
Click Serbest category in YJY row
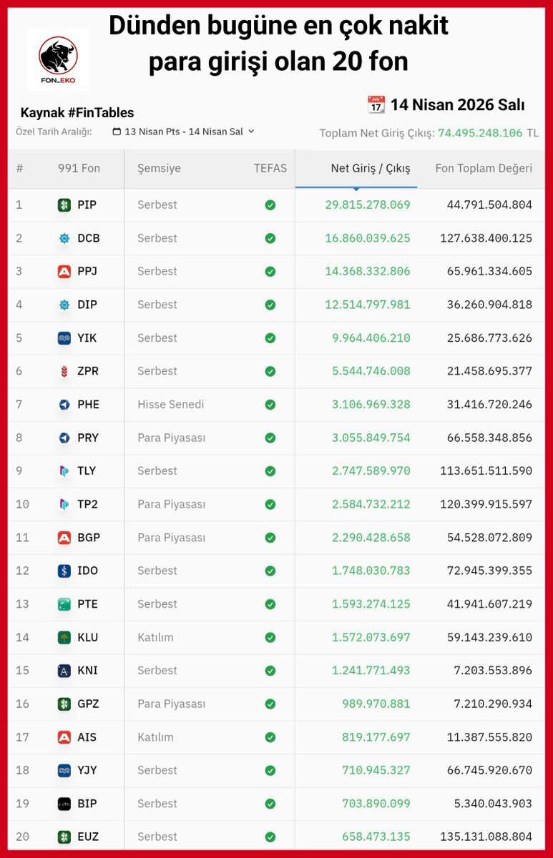point(157,770)
